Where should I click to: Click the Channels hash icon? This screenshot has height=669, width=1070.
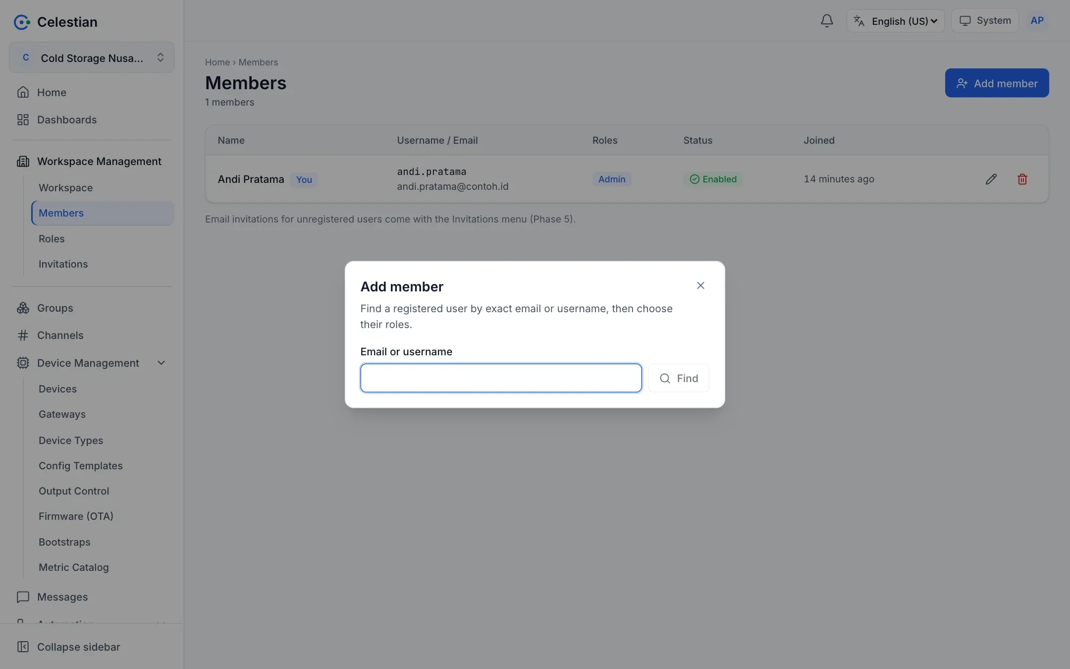23,335
